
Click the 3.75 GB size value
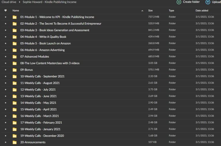(153, 89)
